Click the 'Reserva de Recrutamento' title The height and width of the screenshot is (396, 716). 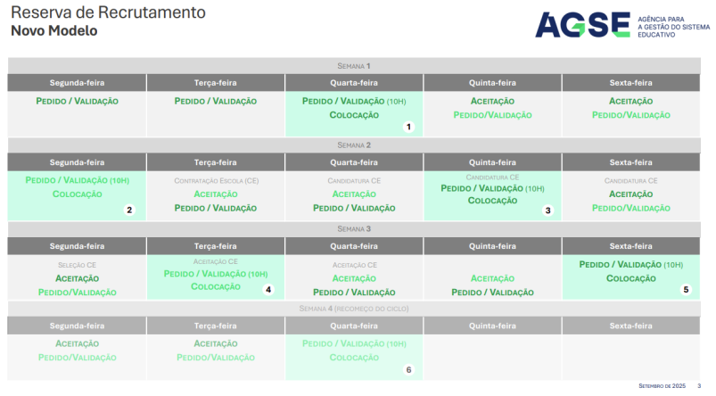click(x=108, y=12)
